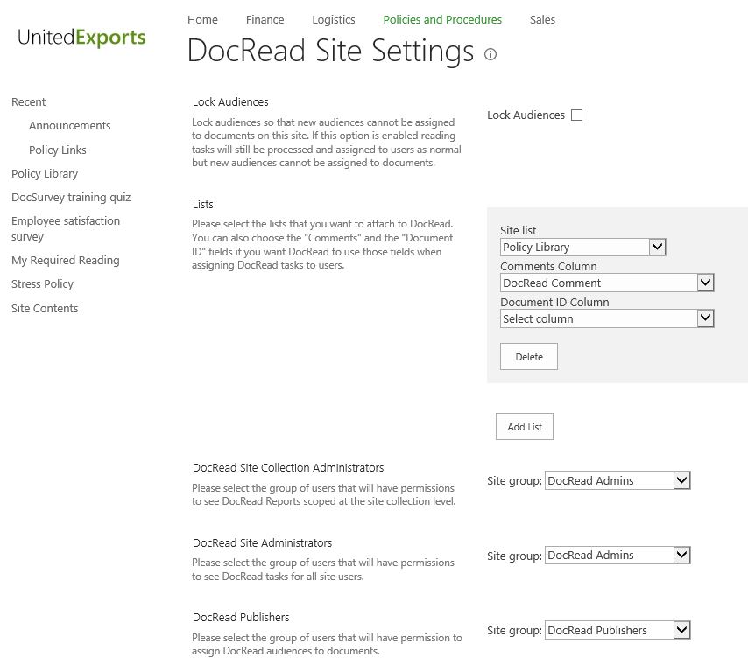Screen dimensions: 748x671
Task: Open Site Collection Administrators site group dropdown
Action: click(617, 480)
